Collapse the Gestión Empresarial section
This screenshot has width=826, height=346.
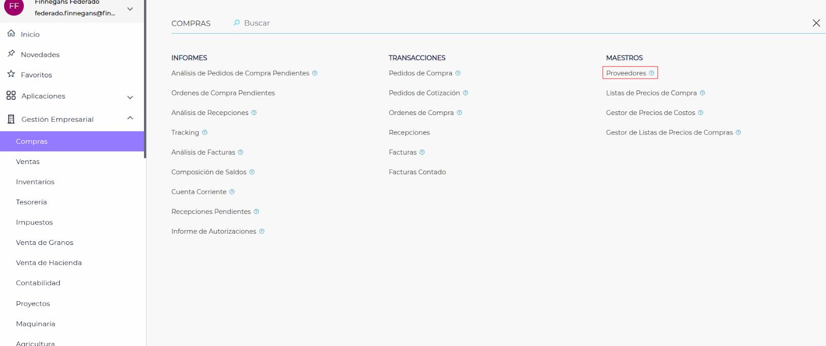130,118
